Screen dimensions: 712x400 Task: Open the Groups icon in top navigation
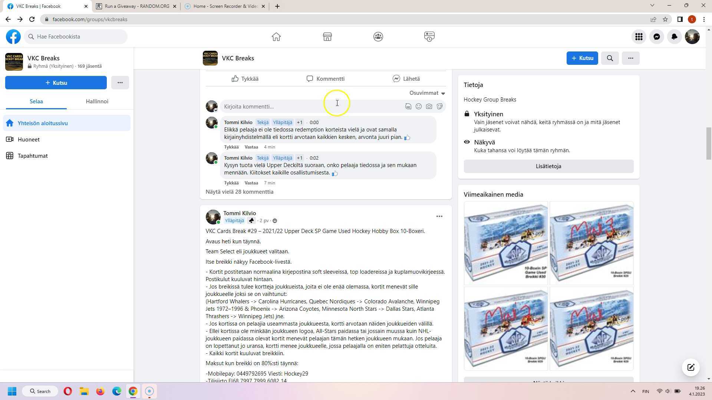[378, 37]
